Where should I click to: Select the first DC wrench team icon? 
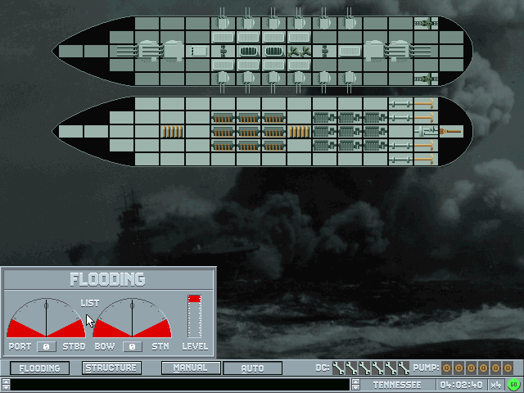coord(338,368)
